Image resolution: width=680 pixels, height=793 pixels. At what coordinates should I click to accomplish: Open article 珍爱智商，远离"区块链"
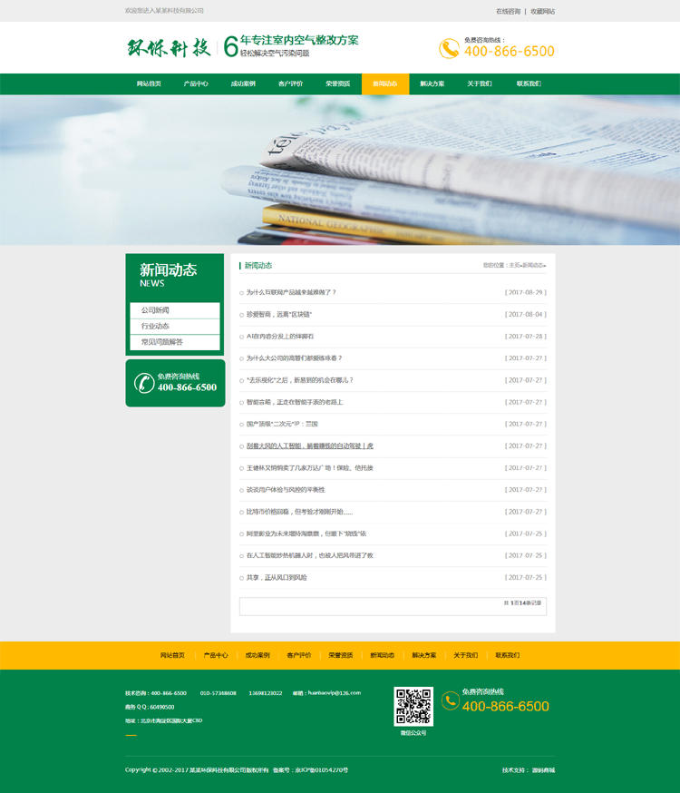(279, 315)
